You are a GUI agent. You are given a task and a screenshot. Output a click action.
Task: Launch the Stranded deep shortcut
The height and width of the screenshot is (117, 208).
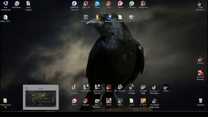click(143, 89)
